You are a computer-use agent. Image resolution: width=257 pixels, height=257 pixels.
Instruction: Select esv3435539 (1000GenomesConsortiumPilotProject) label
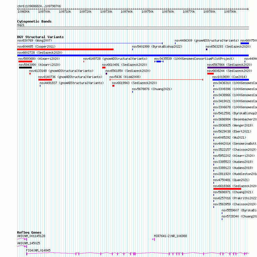click(x=194, y=59)
